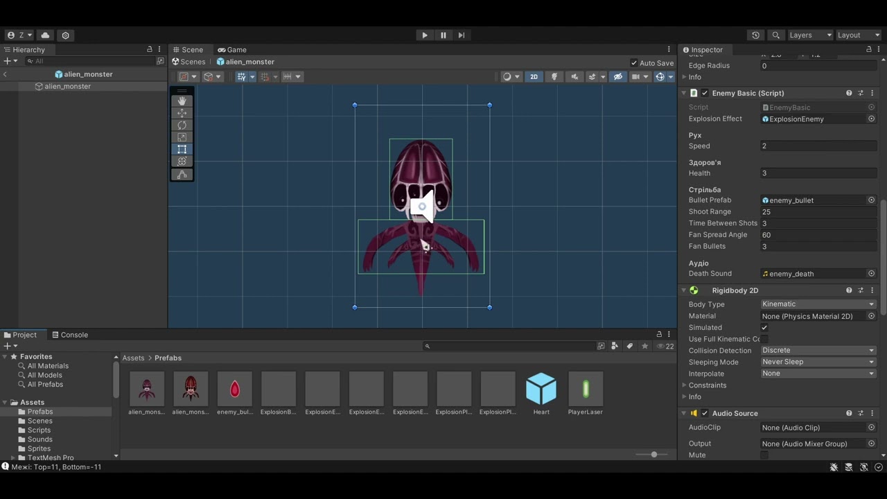The image size is (887, 499).
Task: Open the Scripts folder in Assets tree
Action: click(x=39, y=430)
